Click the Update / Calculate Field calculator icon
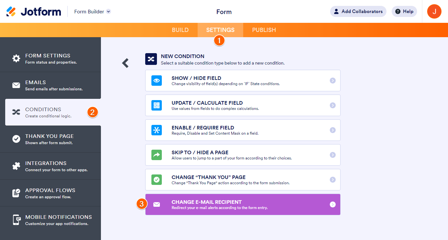This screenshot has width=448, height=240. (x=157, y=105)
